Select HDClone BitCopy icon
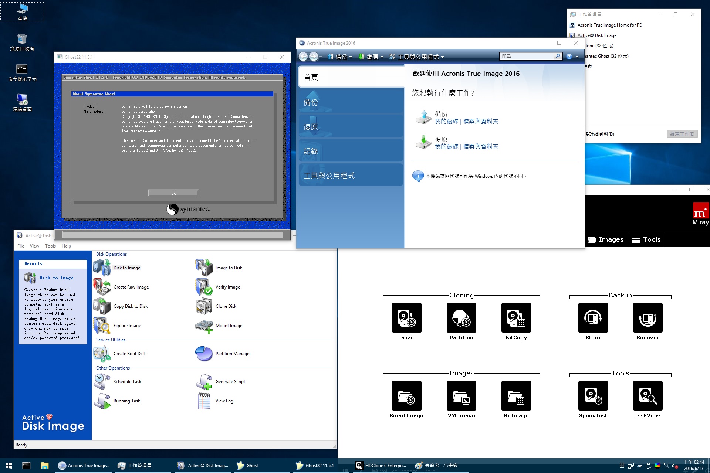Viewport: 710px width, 473px height. click(x=516, y=318)
